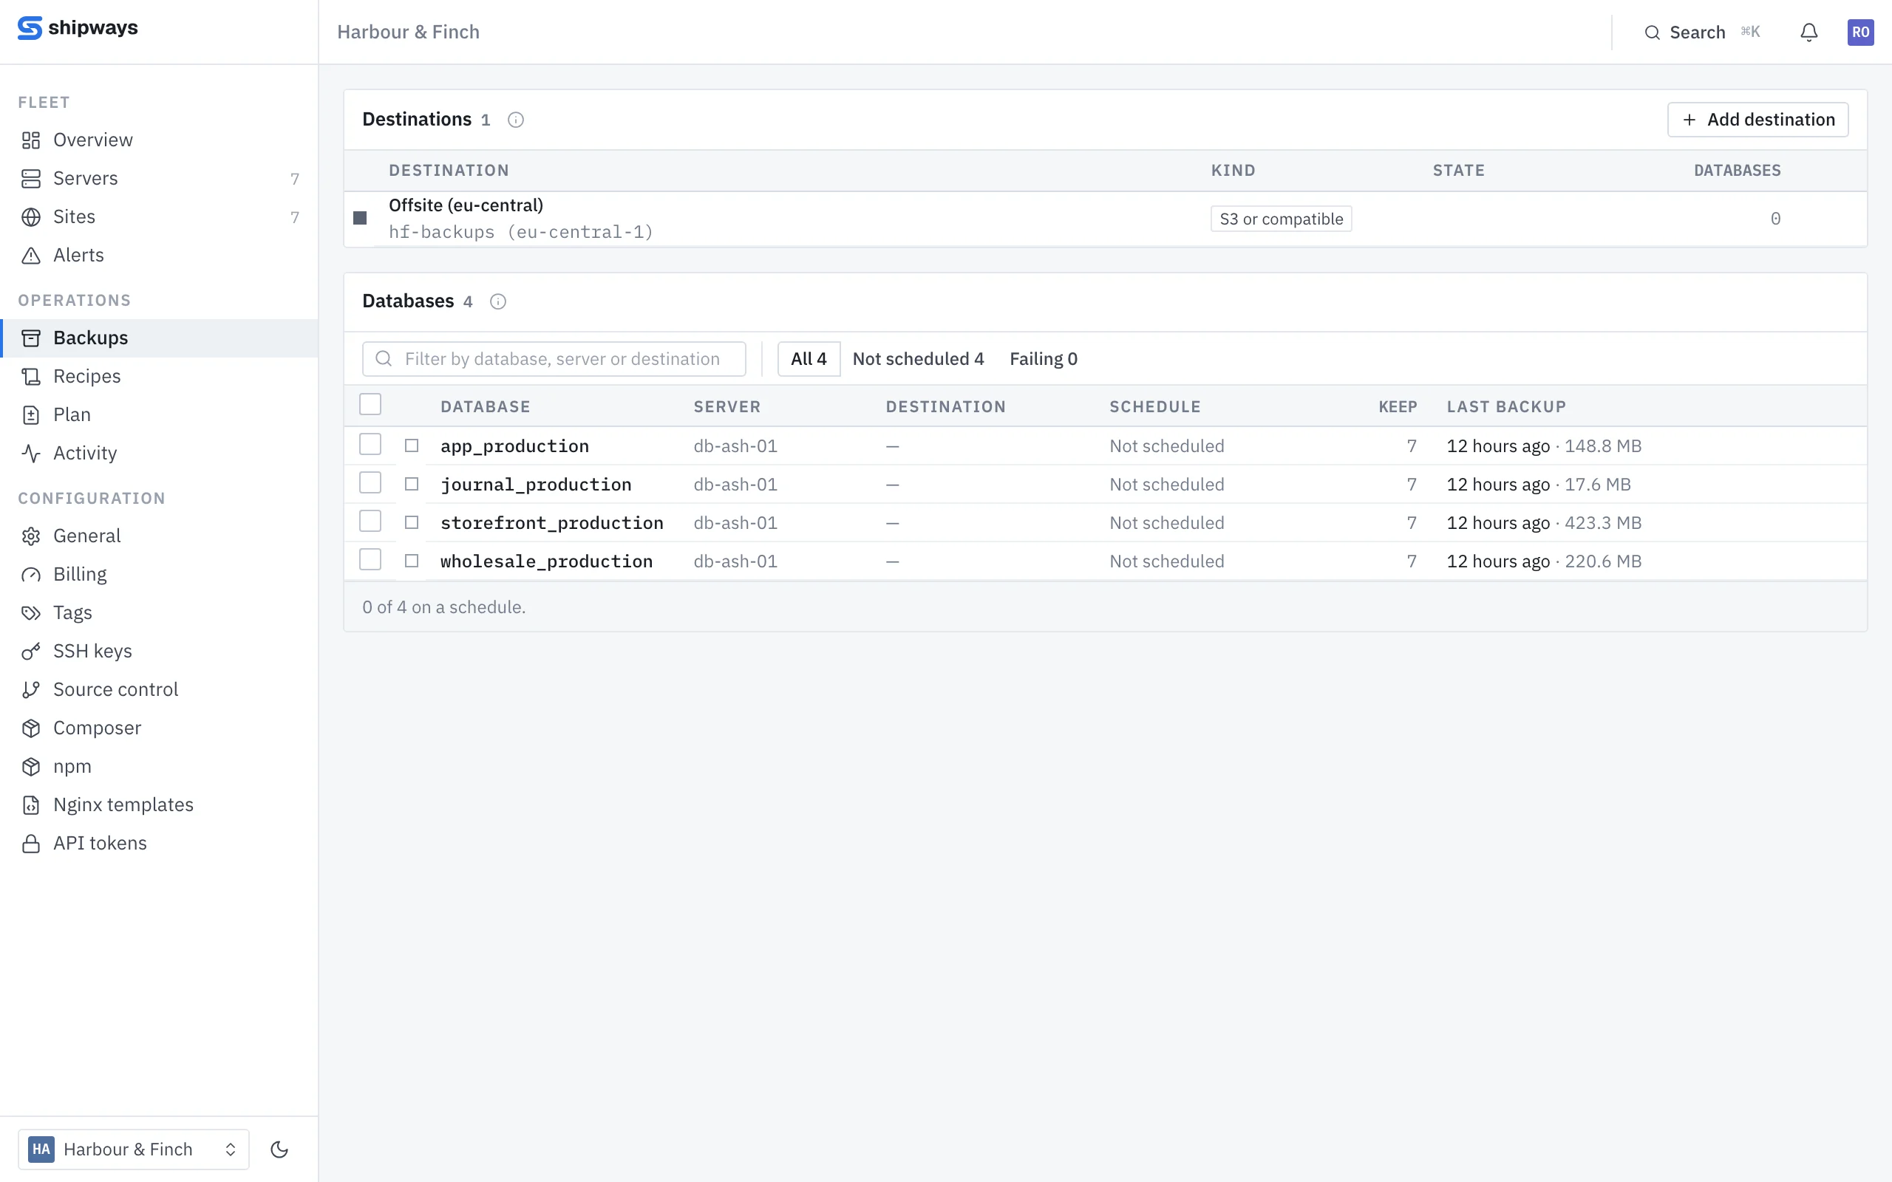Click Not scheduled in app_production row
Image resolution: width=1892 pixels, height=1182 pixels.
coord(1166,445)
